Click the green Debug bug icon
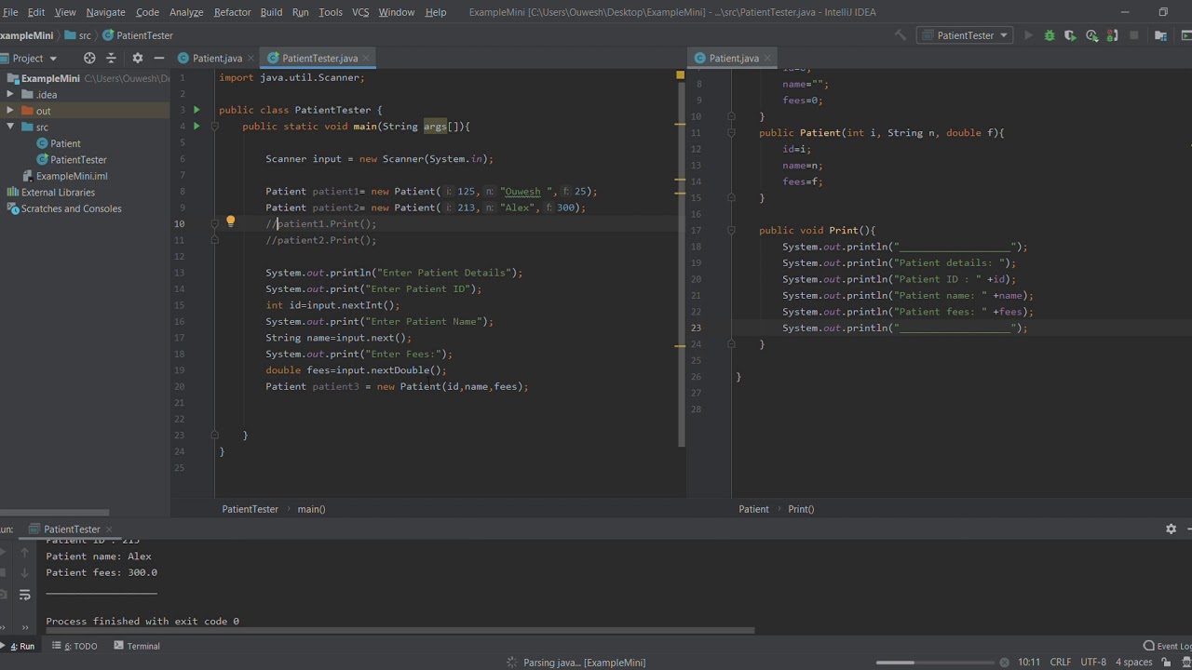The image size is (1192, 670). 1050,35
